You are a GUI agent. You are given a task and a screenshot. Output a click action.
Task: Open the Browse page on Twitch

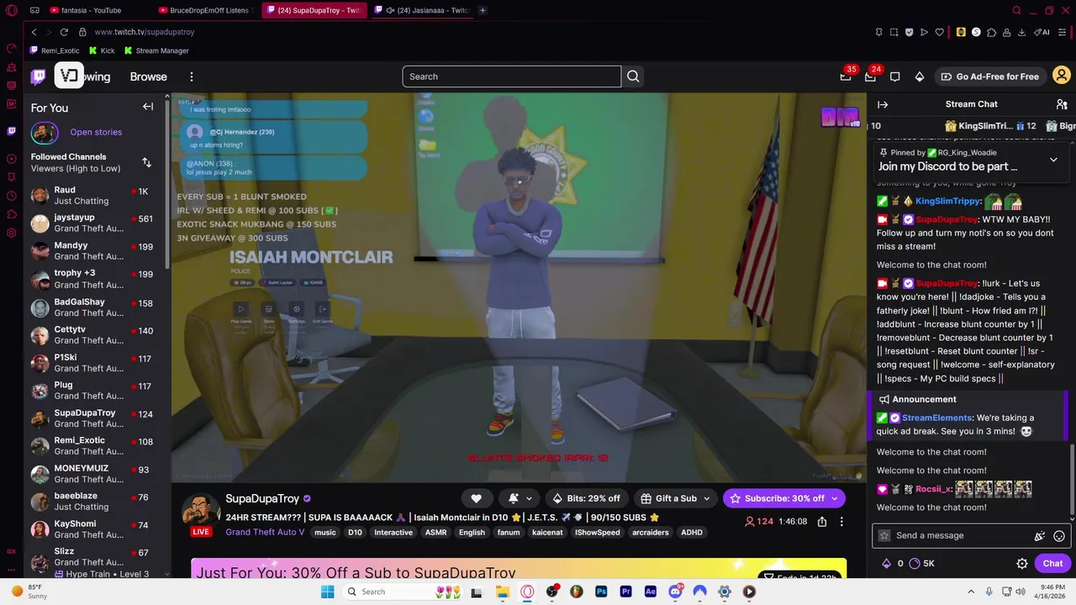tap(148, 76)
